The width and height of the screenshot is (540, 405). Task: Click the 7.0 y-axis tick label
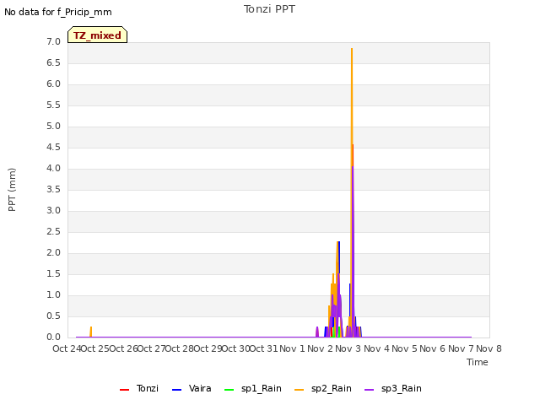[x=53, y=42]
